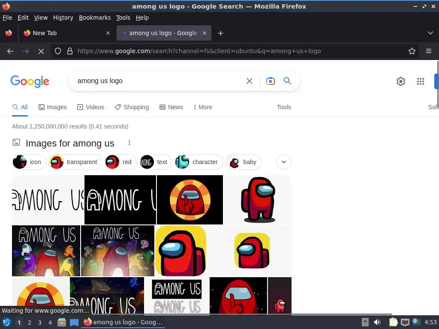View site security padlock info

[70, 51]
